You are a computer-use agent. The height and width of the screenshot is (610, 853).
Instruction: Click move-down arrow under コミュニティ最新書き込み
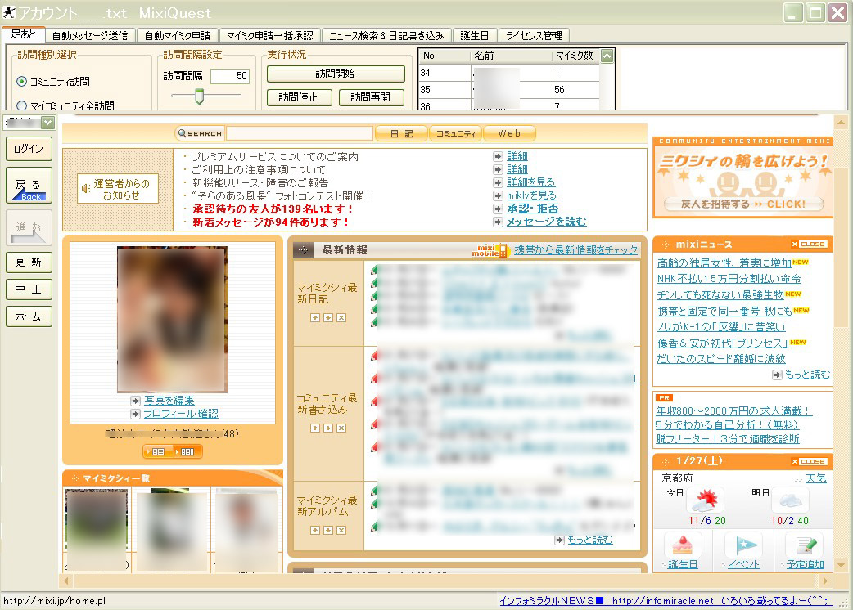coord(328,428)
